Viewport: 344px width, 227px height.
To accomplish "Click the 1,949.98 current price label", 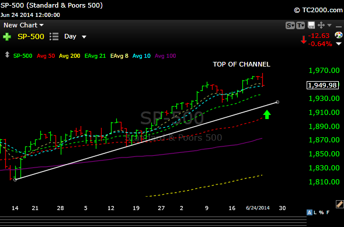I will [x=322, y=85].
